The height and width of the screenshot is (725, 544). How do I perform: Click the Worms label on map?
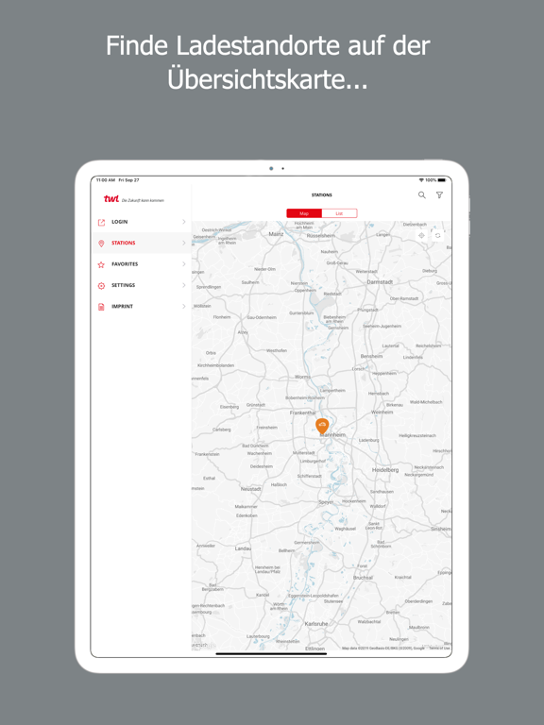click(x=302, y=377)
